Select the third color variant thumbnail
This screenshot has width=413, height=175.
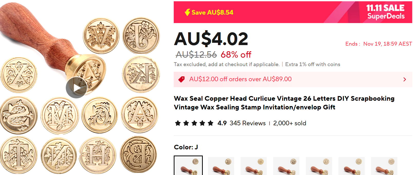254,166
